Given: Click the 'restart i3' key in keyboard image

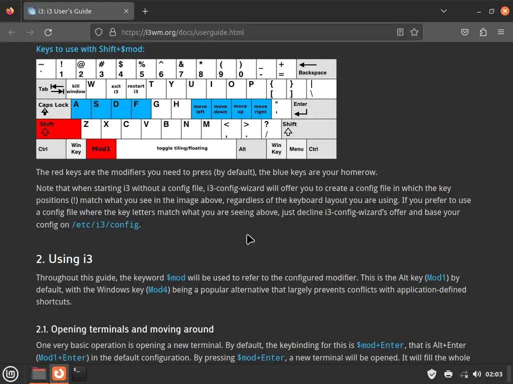Looking at the screenshot, I should pyautogui.click(x=136, y=89).
